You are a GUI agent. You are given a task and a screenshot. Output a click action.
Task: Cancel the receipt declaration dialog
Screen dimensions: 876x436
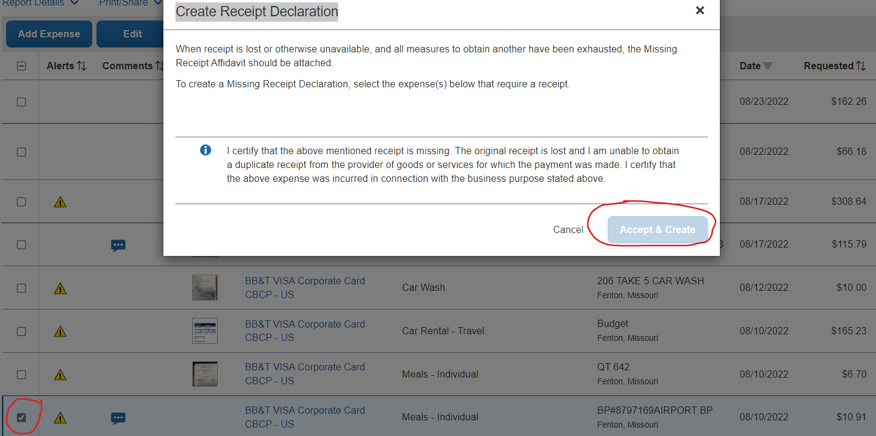[568, 229]
